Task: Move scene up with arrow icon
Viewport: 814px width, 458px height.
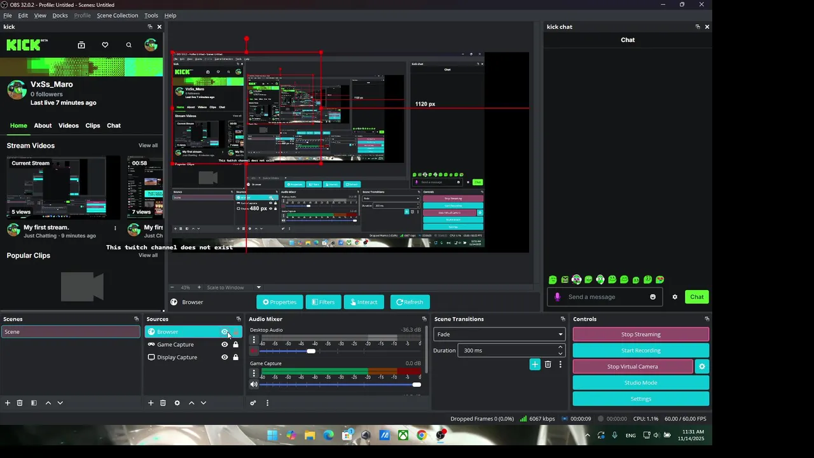Action: click(x=48, y=403)
